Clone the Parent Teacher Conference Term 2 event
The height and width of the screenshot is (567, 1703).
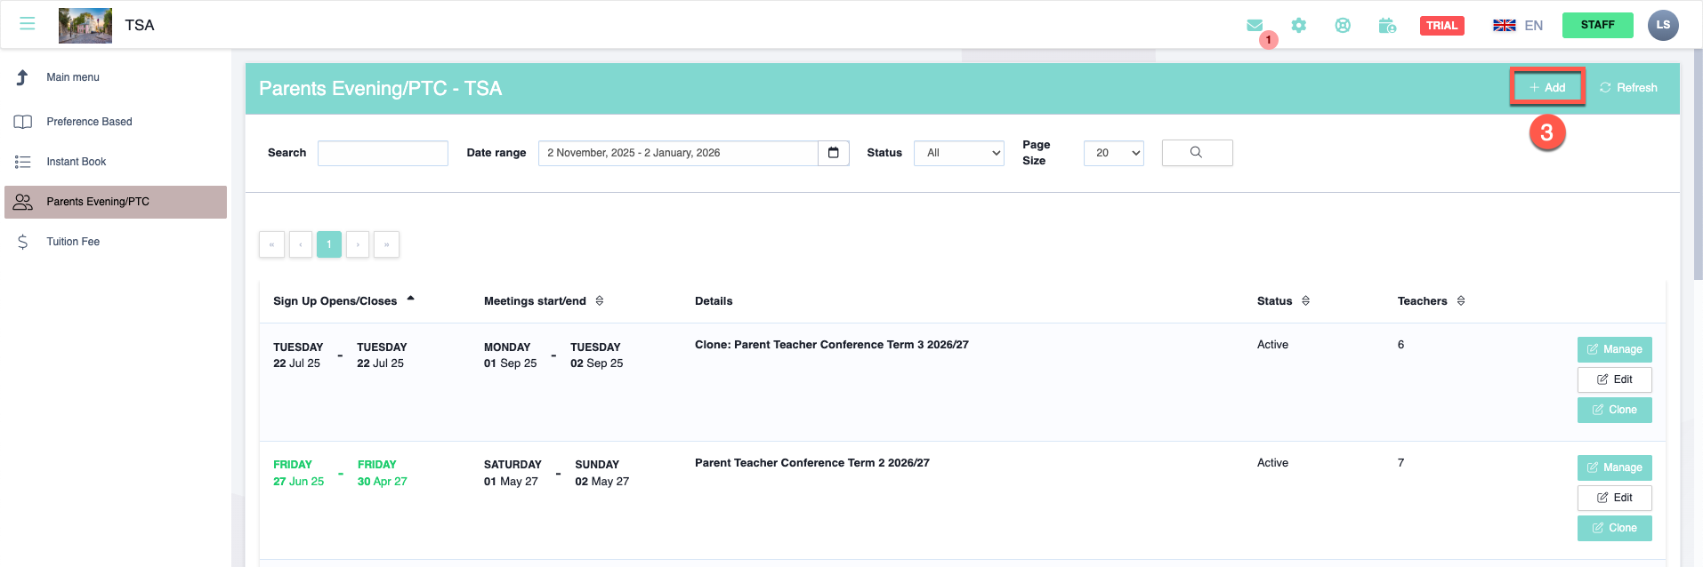1614,528
